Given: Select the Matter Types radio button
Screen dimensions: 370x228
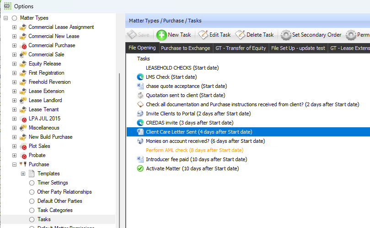Looking at the screenshot, I should point(15,18).
